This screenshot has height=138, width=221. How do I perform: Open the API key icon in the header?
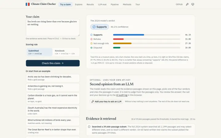click(187, 4)
